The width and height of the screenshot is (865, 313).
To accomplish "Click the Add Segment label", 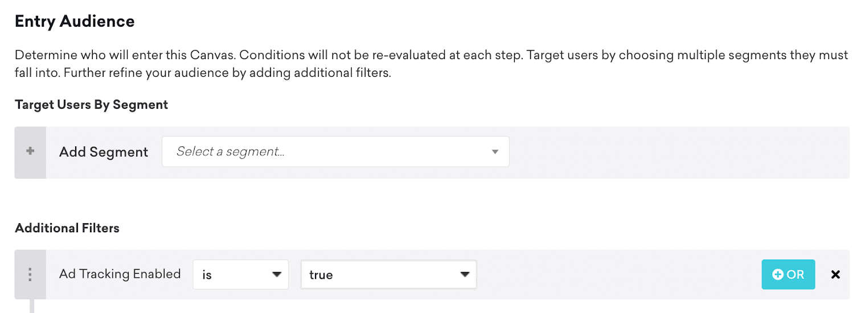I will point(104,152).
